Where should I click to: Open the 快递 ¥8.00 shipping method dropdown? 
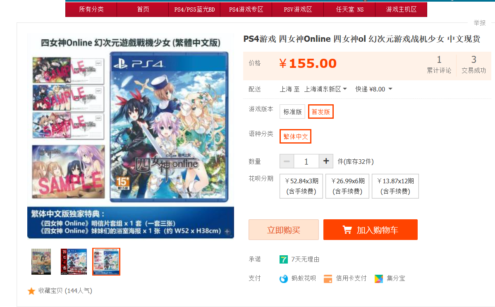click(374, 89)
